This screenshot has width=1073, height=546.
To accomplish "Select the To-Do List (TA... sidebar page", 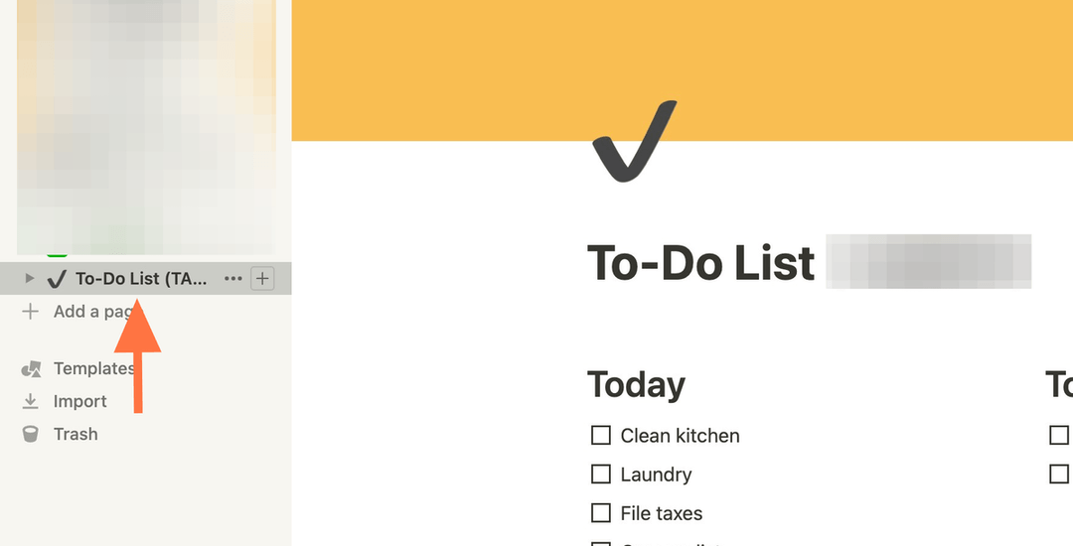I will pos(141,278).
